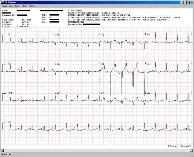
Task: Click the Save menu item
Action: (x=18, y=6)
